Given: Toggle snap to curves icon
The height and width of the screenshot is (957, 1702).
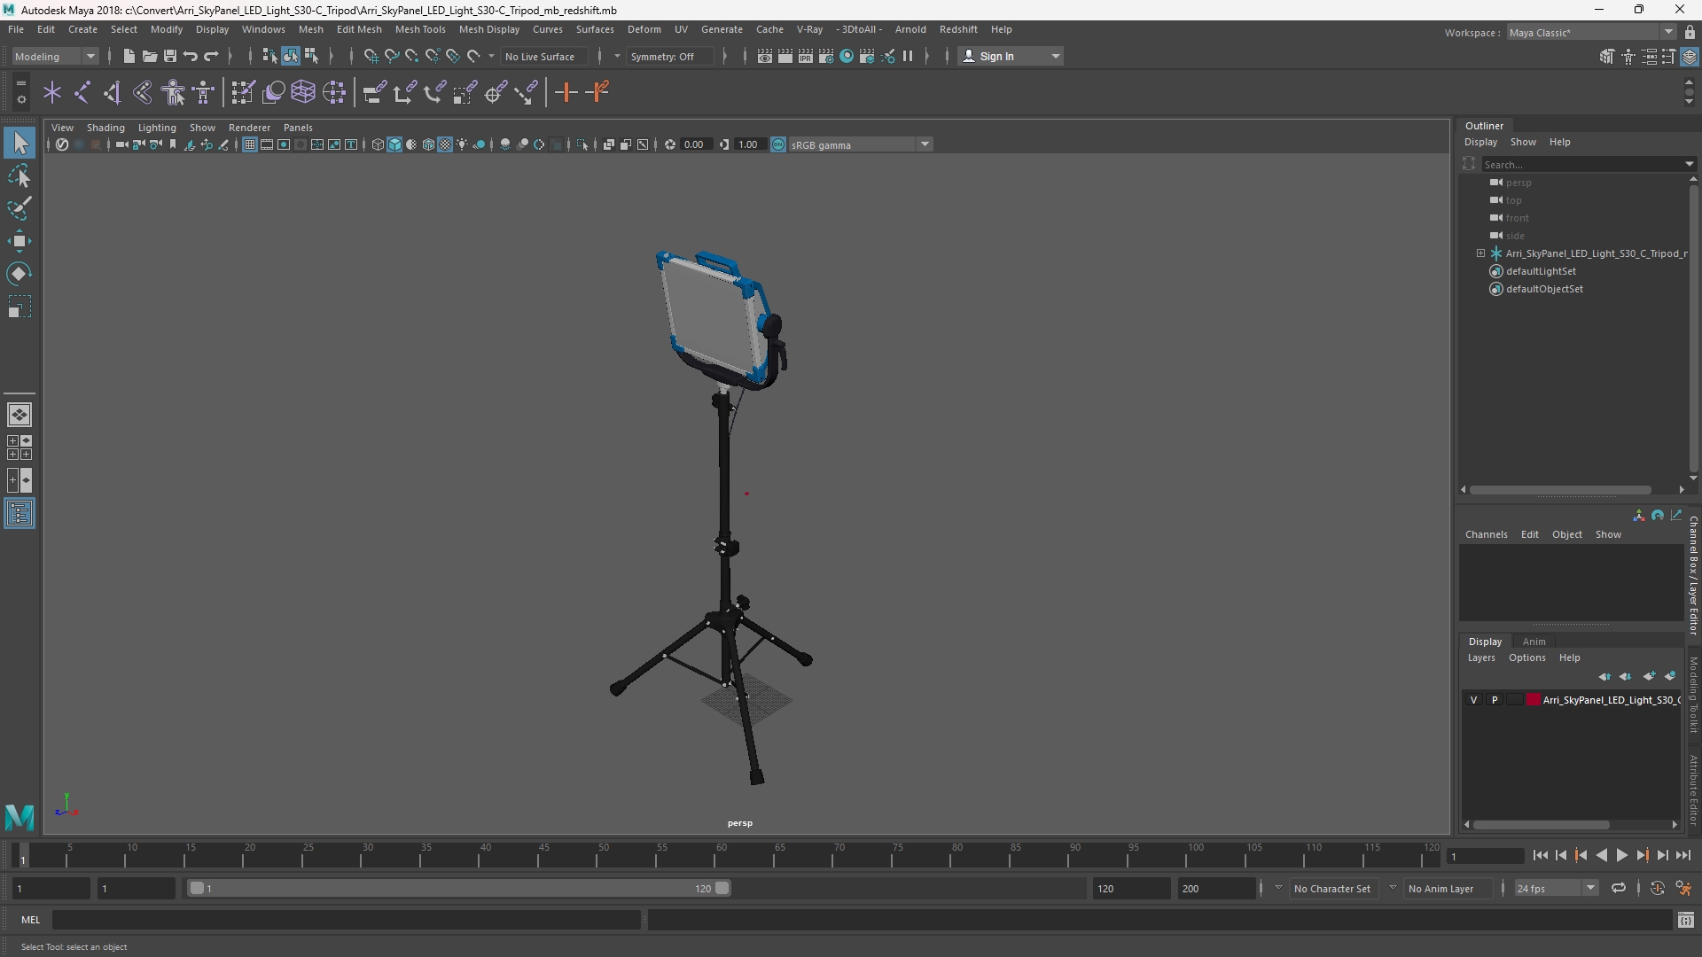Looking at the screenshot, I should point(391,56).
